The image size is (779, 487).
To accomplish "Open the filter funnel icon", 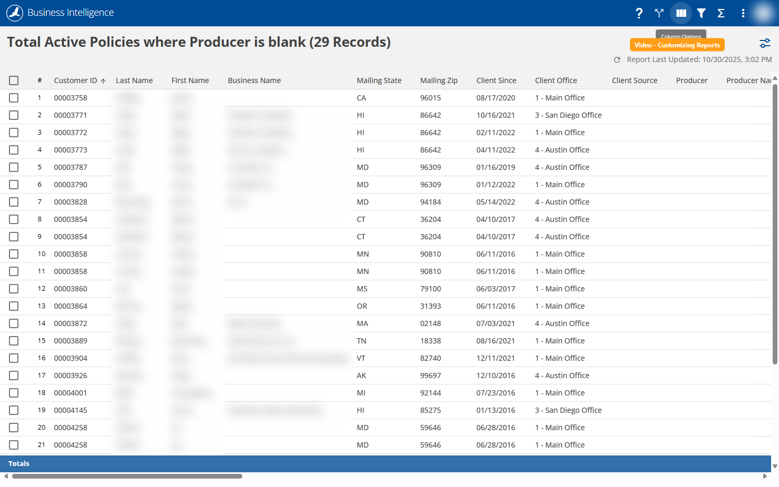I will pyautogui.click(x=701, y=13).
